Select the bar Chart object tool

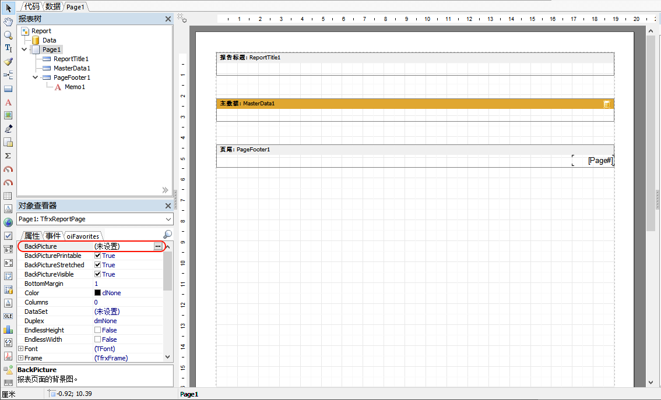tap(8, 330)
